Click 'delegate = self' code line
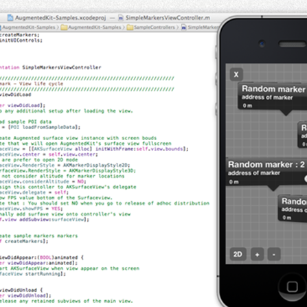Image resolution: width=307 pixels, height=307 pixels. pos(34,192)
